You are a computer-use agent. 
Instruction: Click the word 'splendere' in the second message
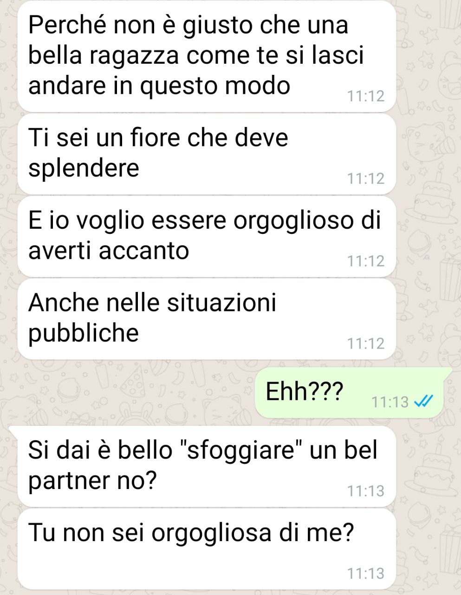(x=84, y=168)
